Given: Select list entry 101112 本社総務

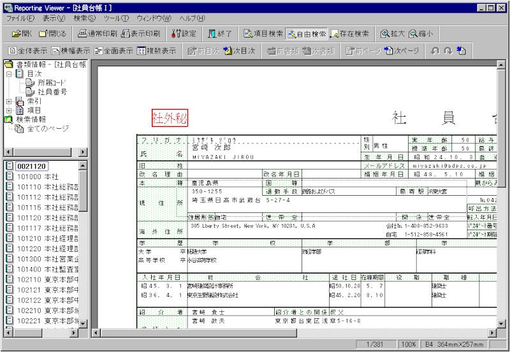Looking at the screenshot, I should (x=47, y=197).
